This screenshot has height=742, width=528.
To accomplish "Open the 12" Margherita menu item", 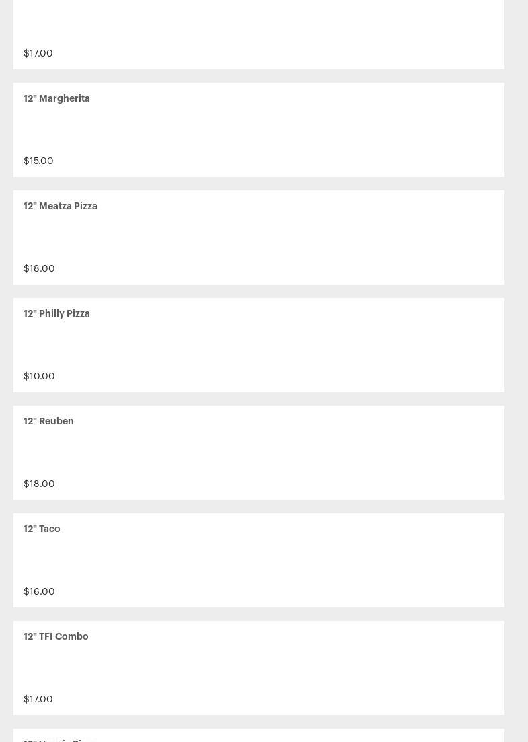I will point(56,98).
